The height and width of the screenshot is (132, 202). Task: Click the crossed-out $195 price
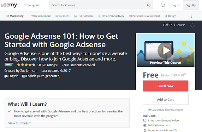pyautogui.click(x=164, y=75)
